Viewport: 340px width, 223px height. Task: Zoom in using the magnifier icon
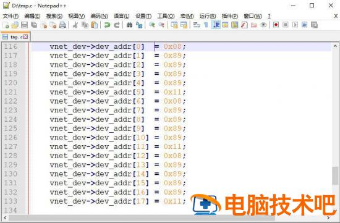tap(152, 25)
